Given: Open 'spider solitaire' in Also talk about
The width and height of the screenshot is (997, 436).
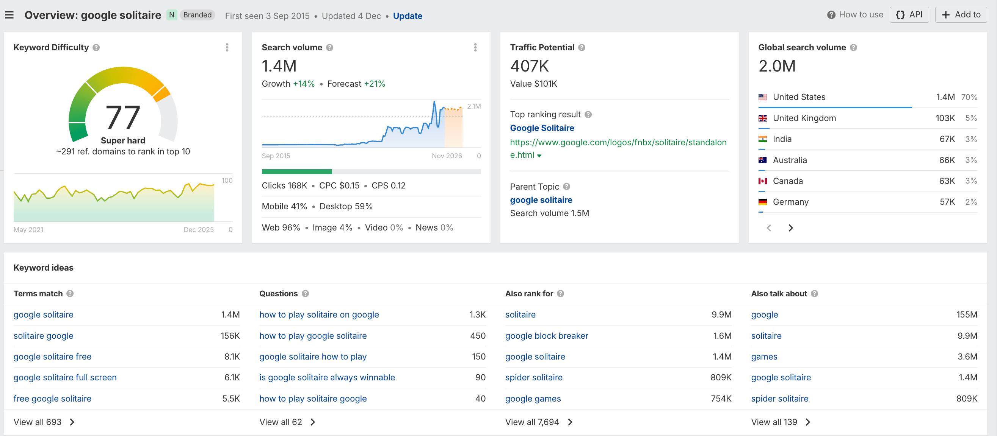Looking at the screenshot, I should (x=779, y=399).
